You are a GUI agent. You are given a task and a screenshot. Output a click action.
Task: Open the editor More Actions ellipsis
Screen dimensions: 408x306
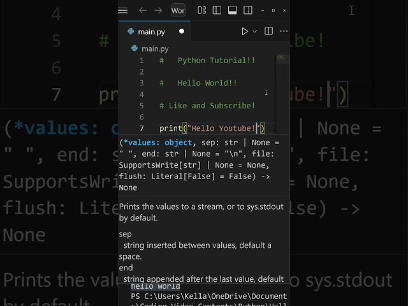[284, 31]
